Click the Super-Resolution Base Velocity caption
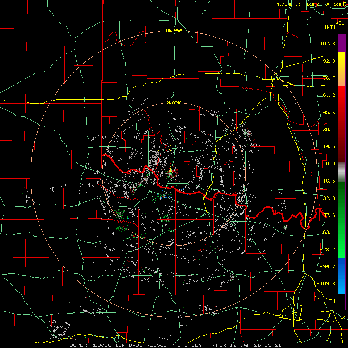The width and height of the screenshot is (348, 348). (176, 345)
